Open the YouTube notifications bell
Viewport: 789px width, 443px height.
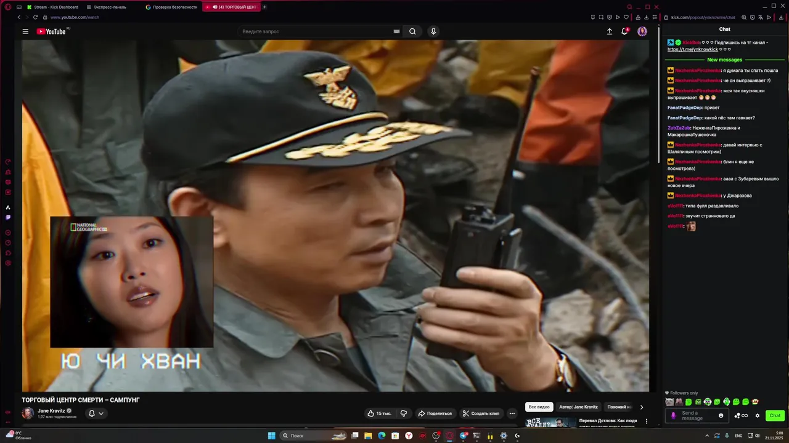pos(624,31)
